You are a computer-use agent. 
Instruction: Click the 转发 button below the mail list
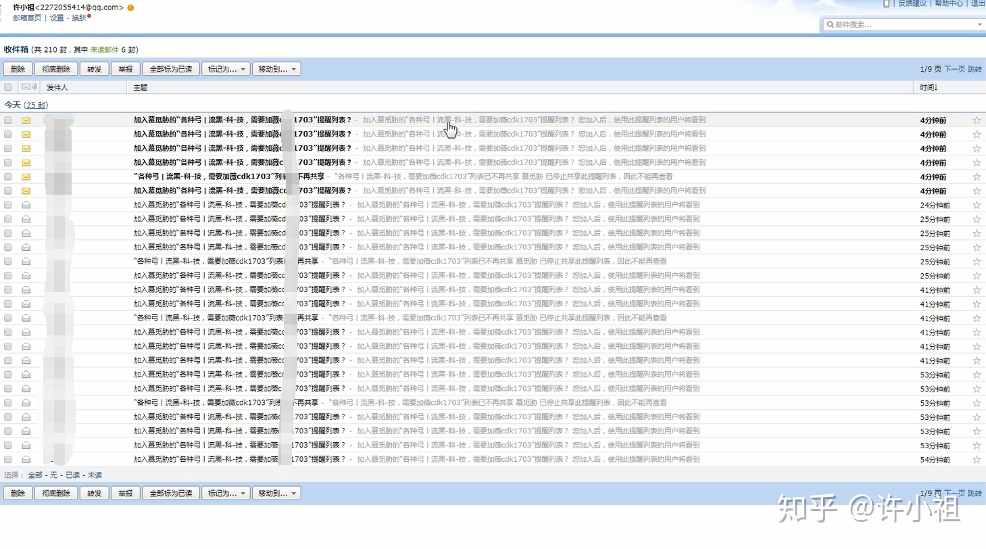(x=94, y=493)
